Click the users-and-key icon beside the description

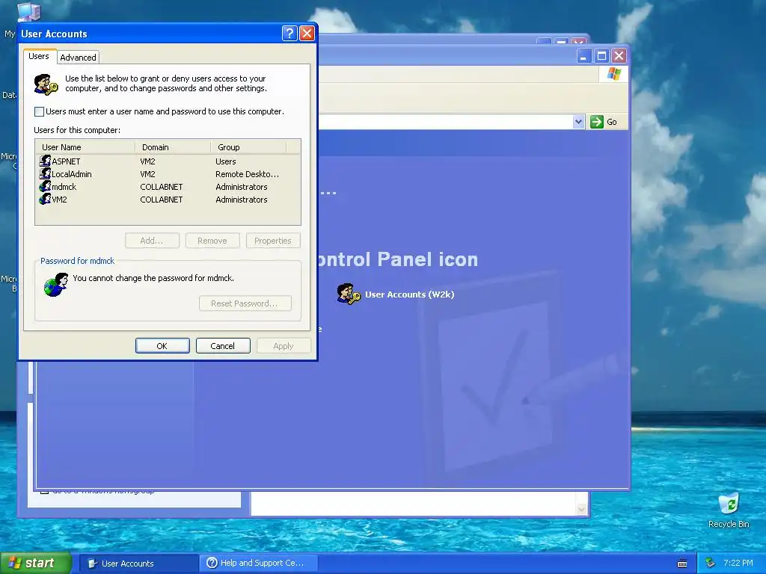tap(46, 84)
